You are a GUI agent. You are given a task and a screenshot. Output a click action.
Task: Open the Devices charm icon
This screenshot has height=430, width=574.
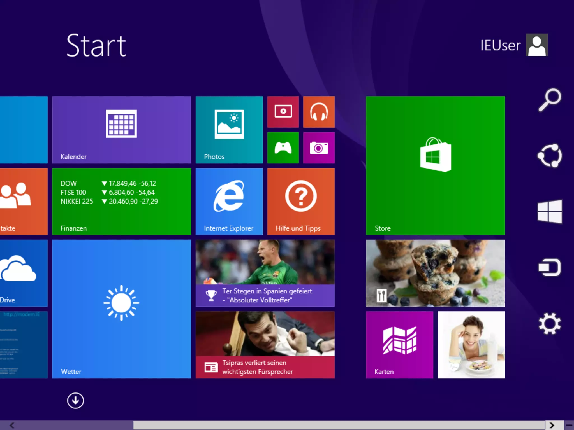pos(550,268)
